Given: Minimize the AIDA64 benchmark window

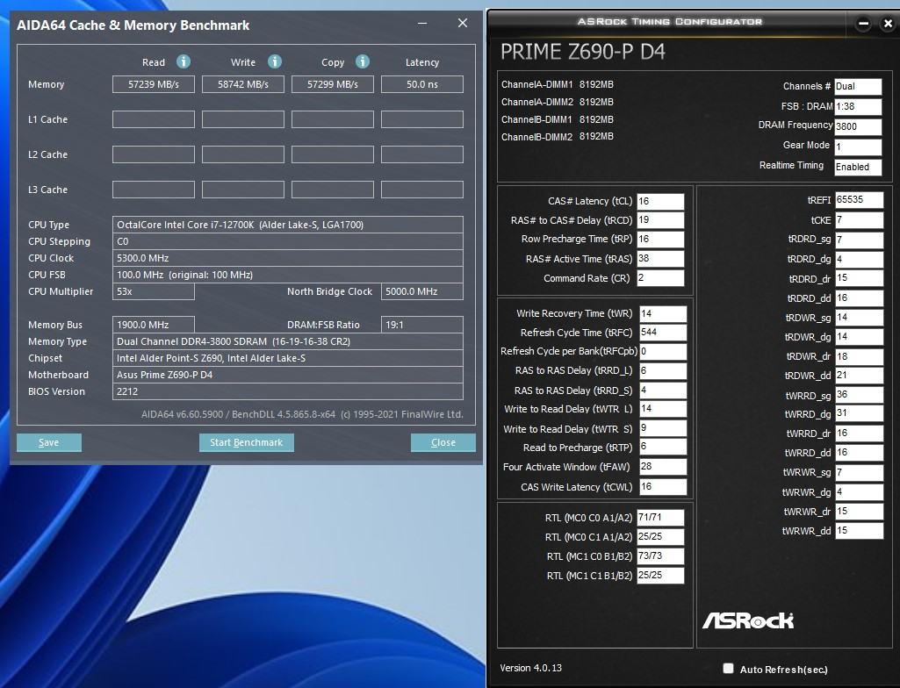Looking at the screenshot, I should [422, 24].
